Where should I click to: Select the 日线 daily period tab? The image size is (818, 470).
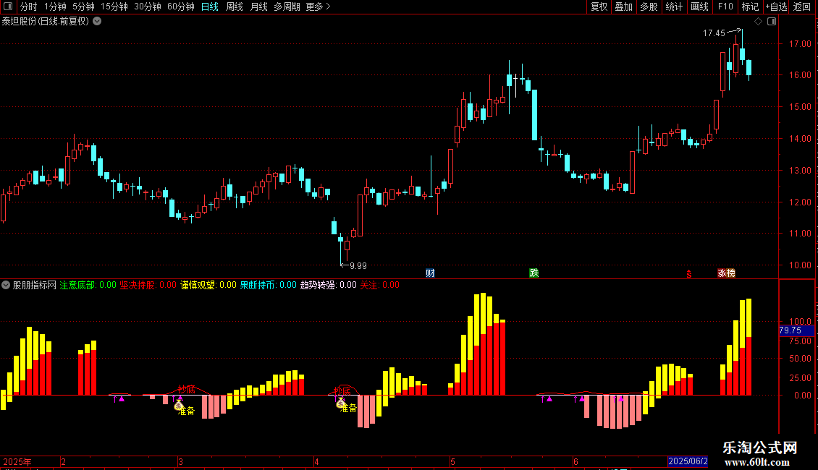coord(210,7)
